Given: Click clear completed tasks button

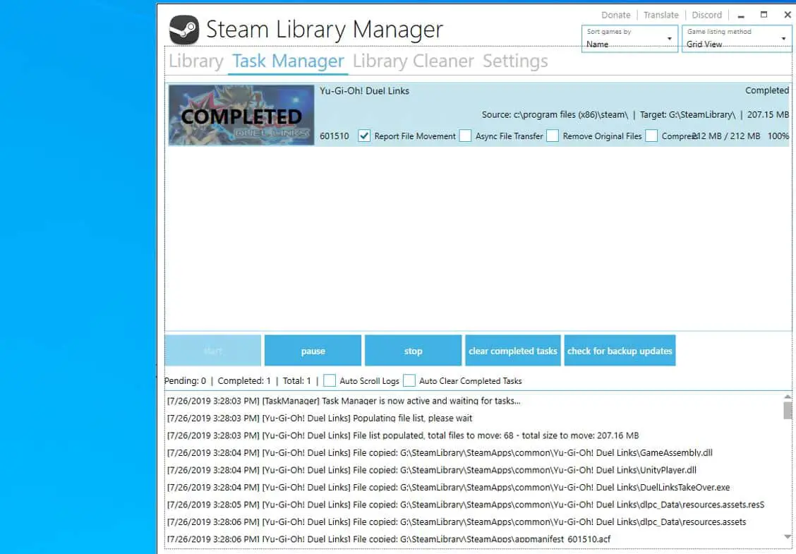Looking at the screenshot, I should pos(513,350).
